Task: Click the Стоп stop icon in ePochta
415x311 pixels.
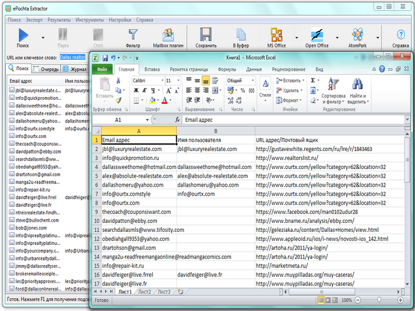Action: pos(98,34)
